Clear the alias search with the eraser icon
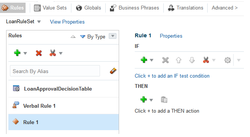The image size is (250, 137). [x=113, y=71]
